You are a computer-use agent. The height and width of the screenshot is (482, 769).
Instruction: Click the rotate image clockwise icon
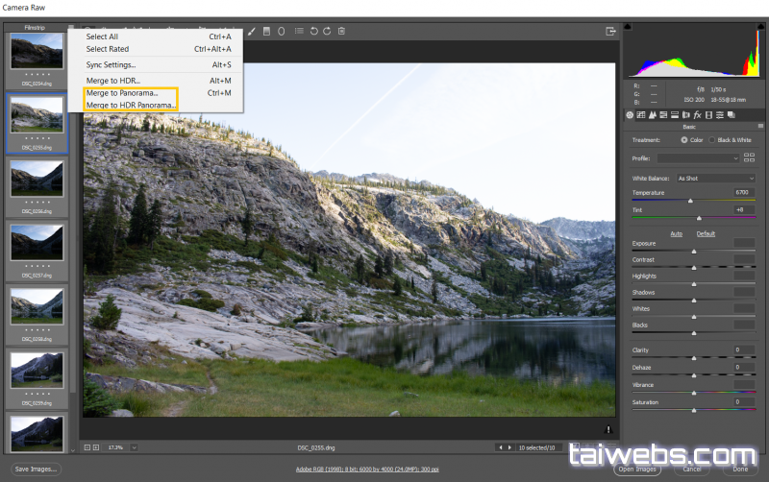click(x=328, y=31)
